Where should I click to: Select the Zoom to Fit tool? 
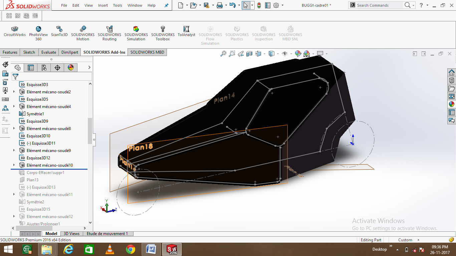click(x=224, y=54)
